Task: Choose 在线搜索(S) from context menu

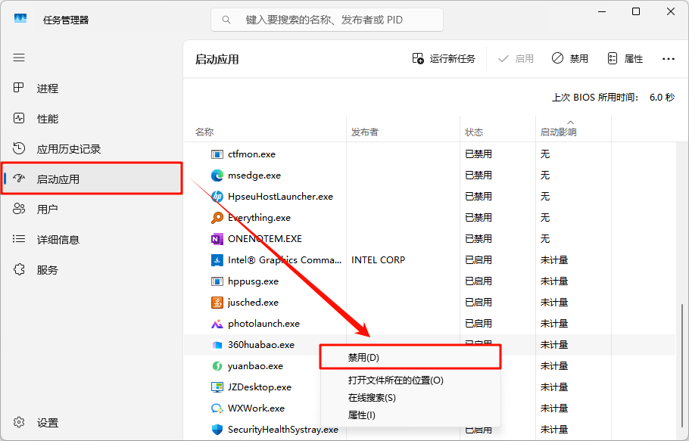Action: [x=371, y=398]
